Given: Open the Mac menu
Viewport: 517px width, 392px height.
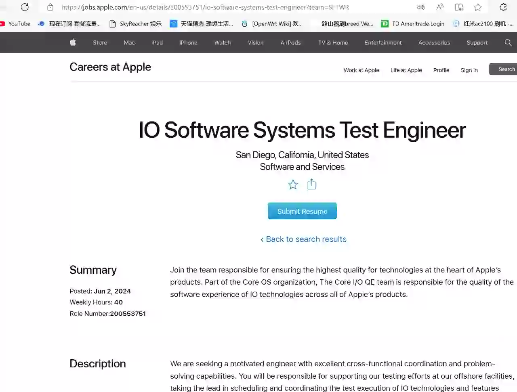Looking at the screenshot, I should pos(129,42).
